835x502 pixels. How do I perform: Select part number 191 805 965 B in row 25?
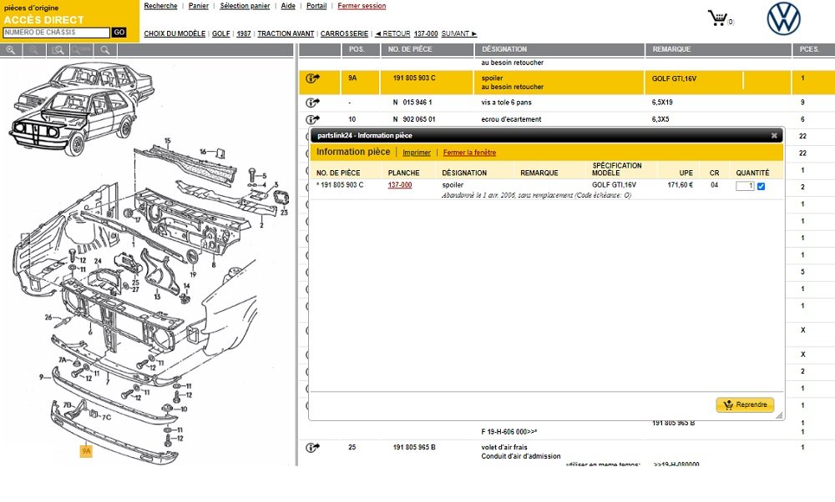pos(414,448)
